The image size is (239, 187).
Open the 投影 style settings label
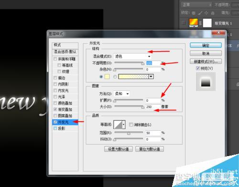62,128
